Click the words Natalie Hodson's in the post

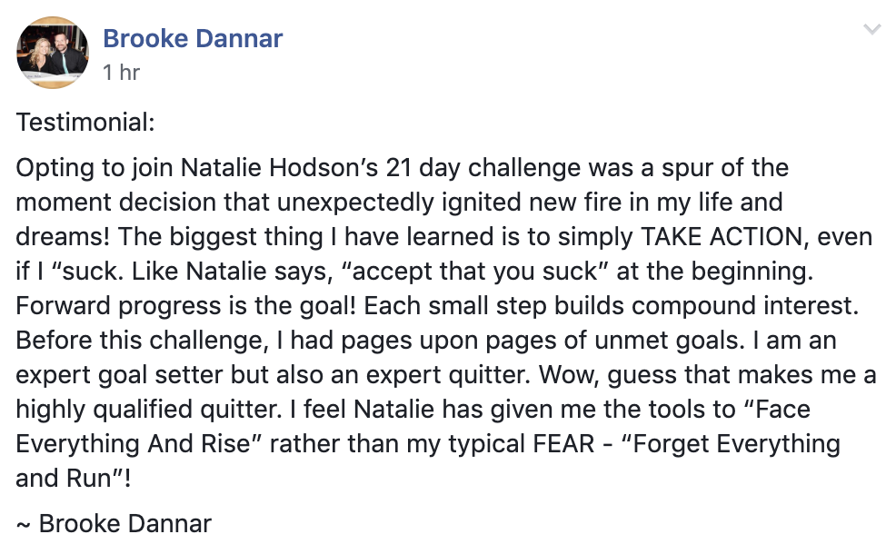point(279,168)
